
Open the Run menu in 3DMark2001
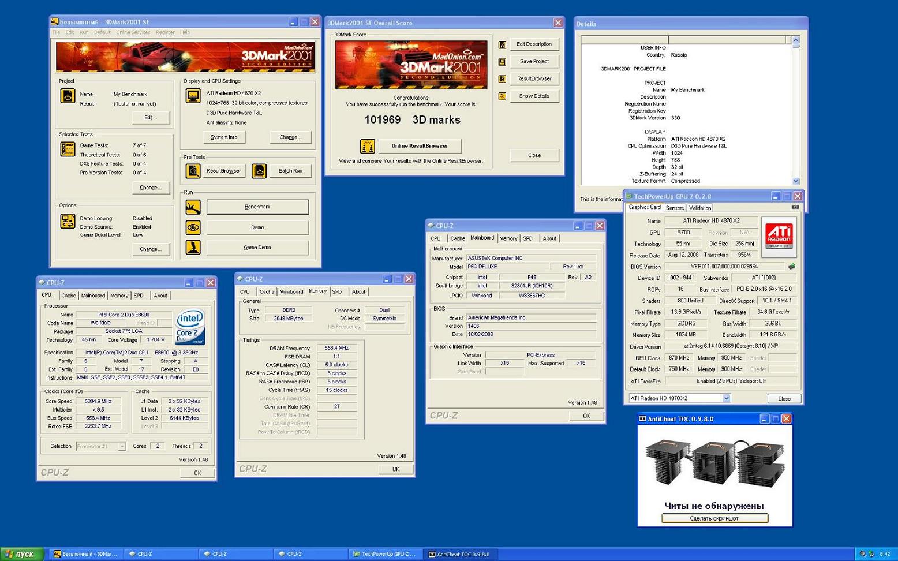click(84, 32)
